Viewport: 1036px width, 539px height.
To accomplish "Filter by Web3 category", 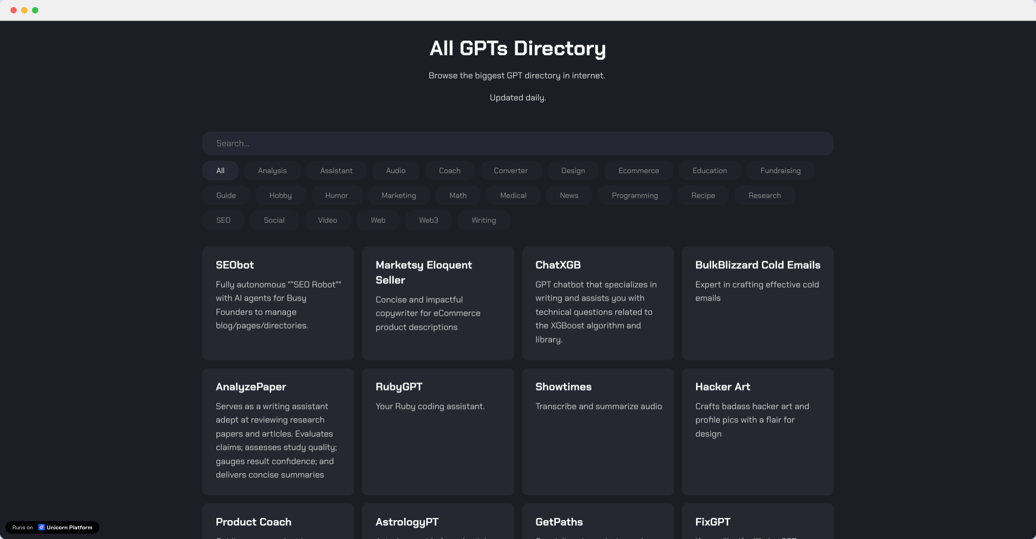I will pos(428,220).
